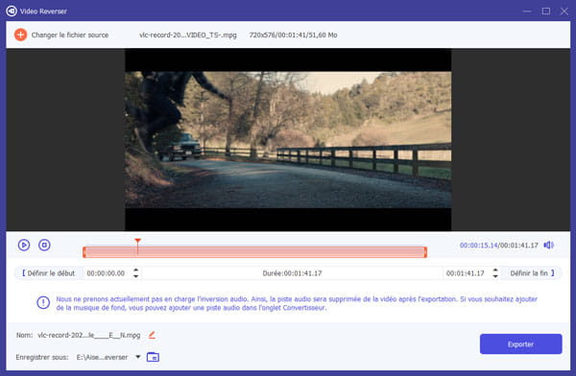Click 'Définir la fin' button

(532, 273)
